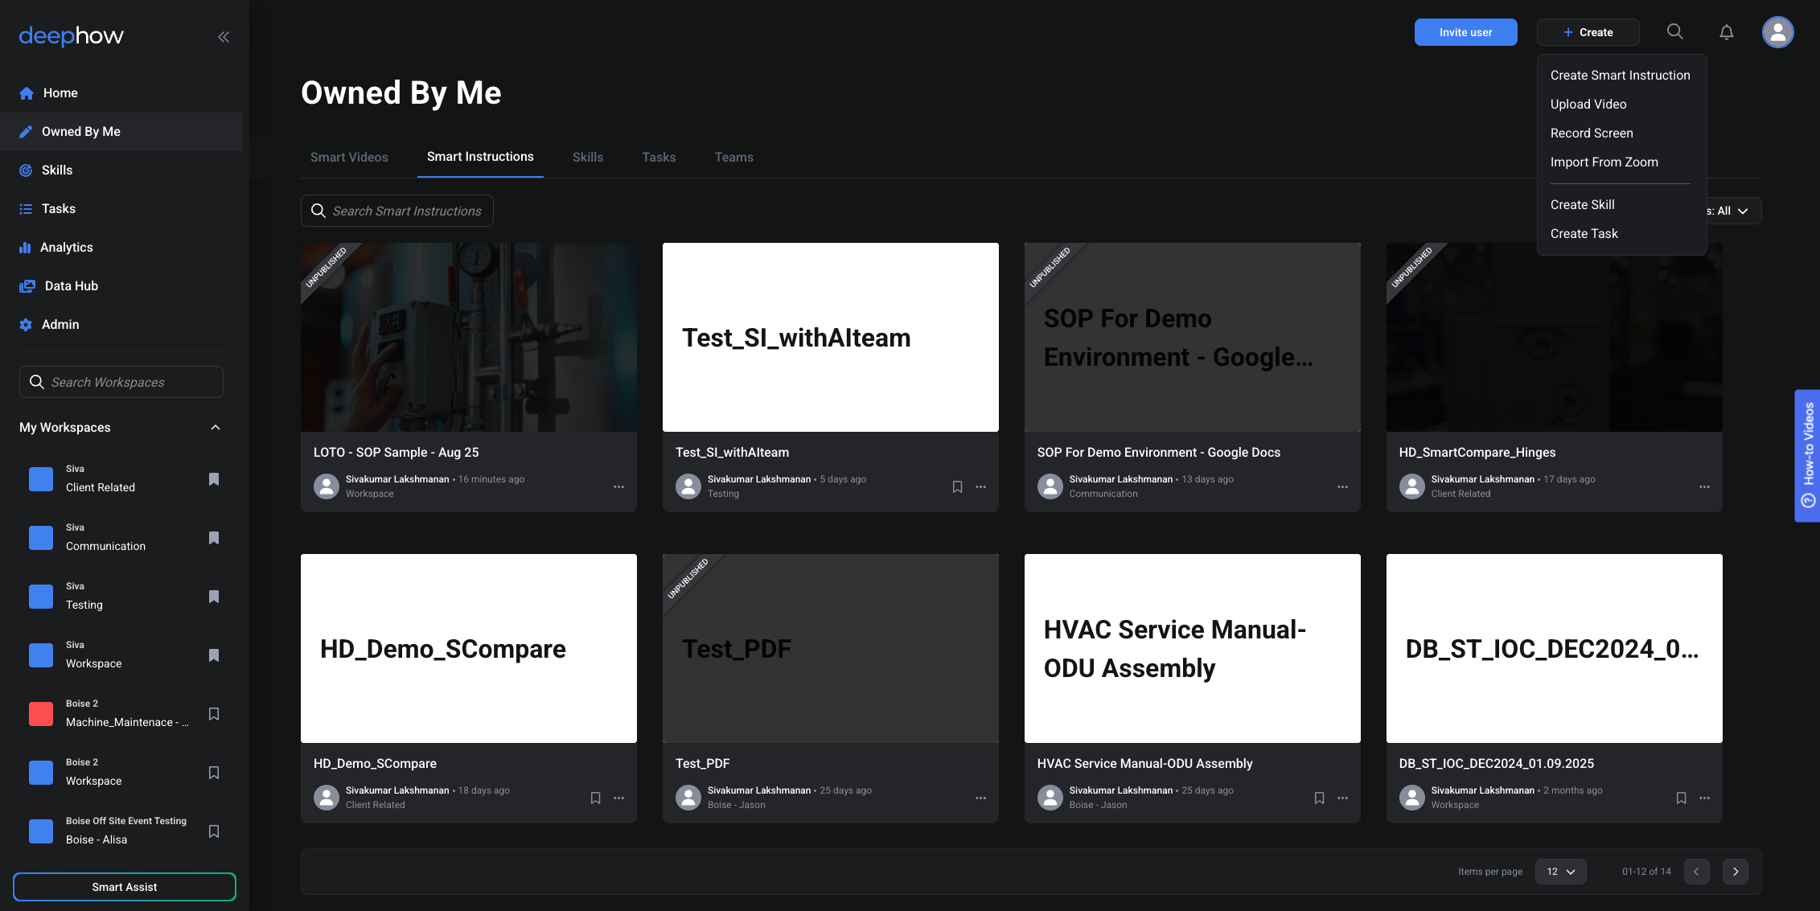
Task: Toggle bookmark on Siva Client Related workspace
Action: (214, 479)
